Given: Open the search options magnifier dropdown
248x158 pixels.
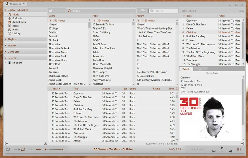Looking at the screenshot, I should 152,10.
